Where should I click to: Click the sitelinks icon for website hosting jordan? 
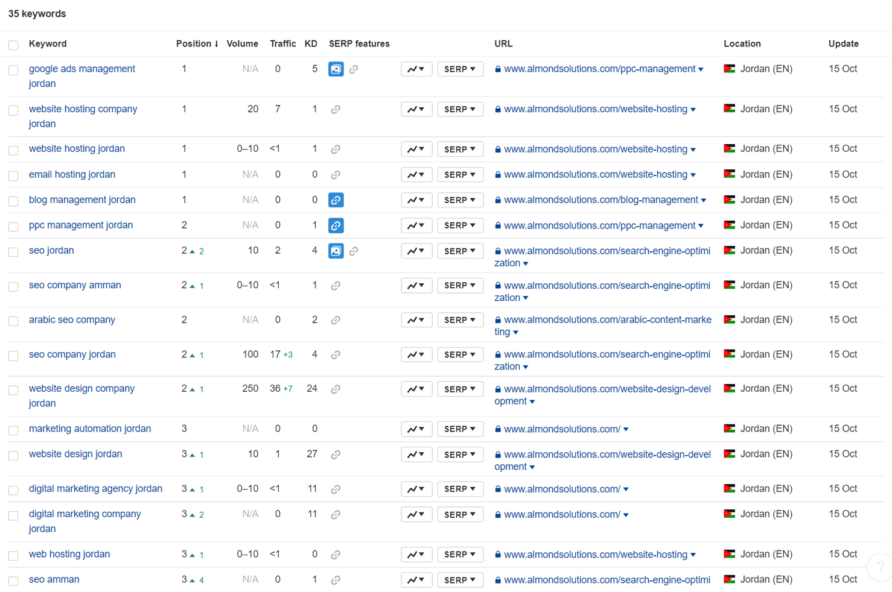coord(336,150)
